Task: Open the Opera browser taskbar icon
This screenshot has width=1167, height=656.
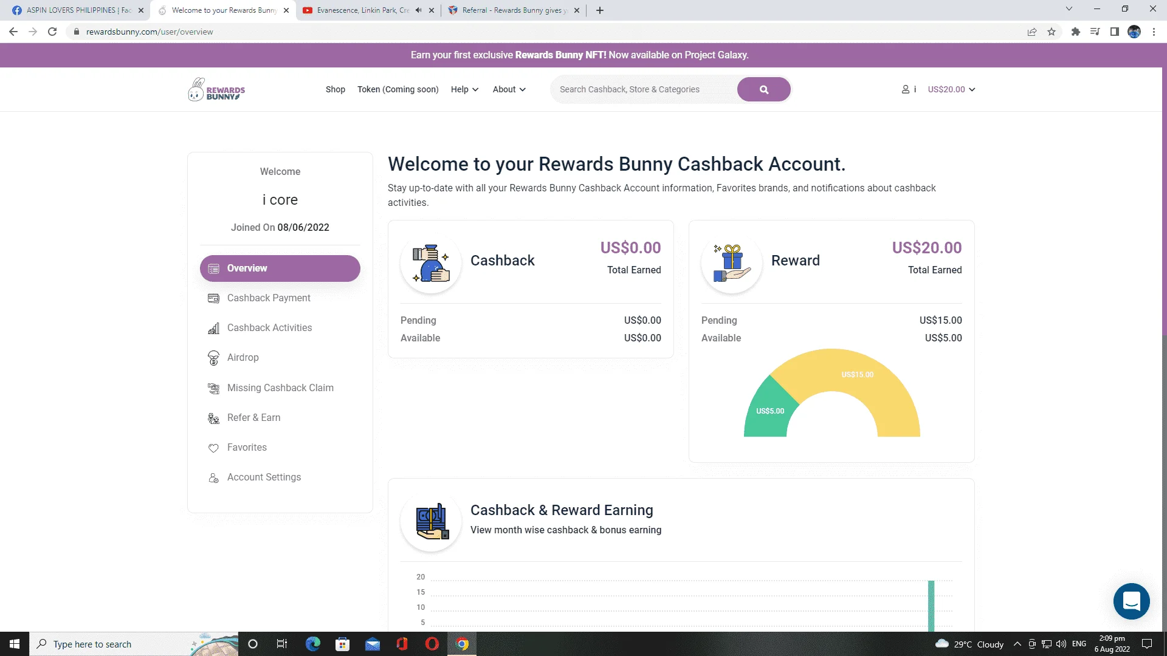Action: (x=432, y=644)
